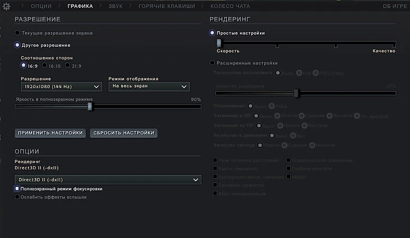Expand the На весь экран display mode dropdown
The width and height of the screenshot is (410, 238).
149,87
